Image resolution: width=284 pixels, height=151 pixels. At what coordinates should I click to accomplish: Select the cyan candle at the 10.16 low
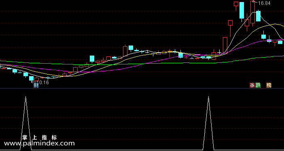[31, 79]
